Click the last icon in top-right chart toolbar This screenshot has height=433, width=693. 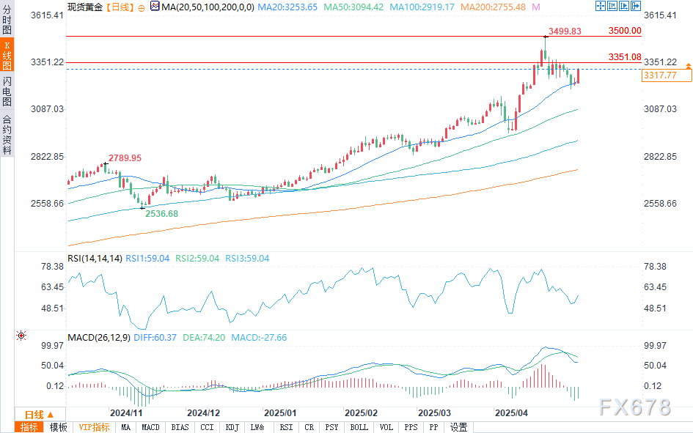635,7
